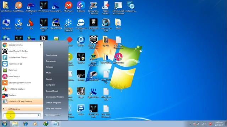This screenshot has height=127, width=227.
Task: Launch TeamViewer 12 from the Start menu list
Action: coord(22,64)
